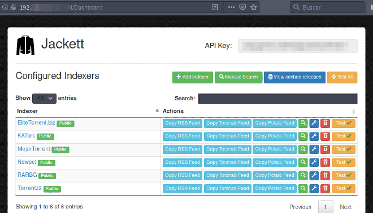
Task: Search the Newpct indexer with magnifier icon
Action: 303,162
